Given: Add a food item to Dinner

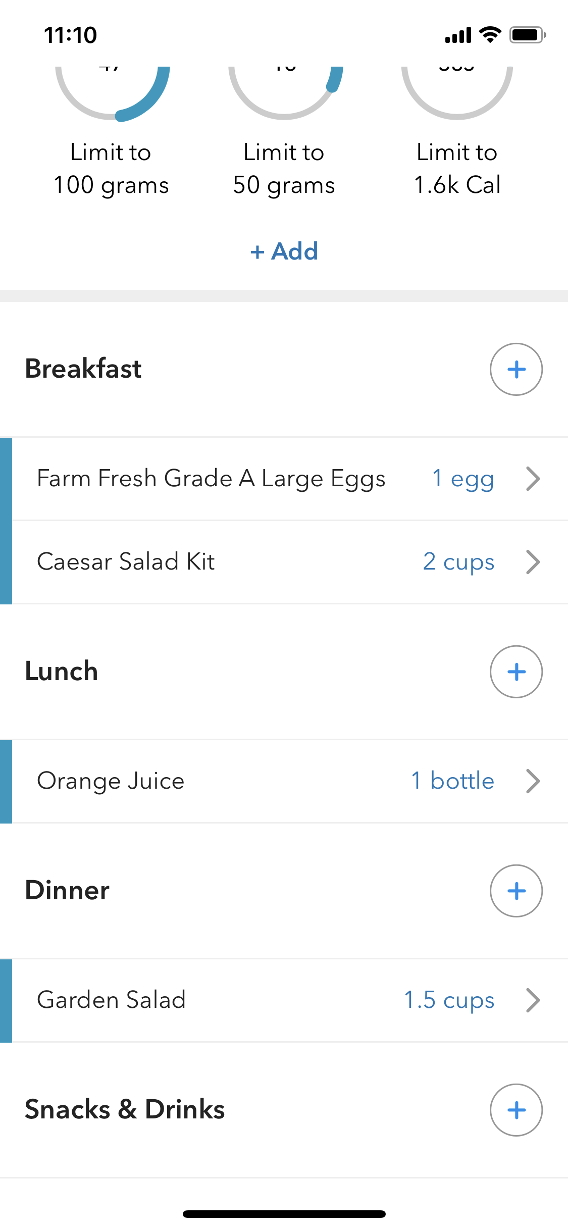Looking at the screenshot, I should tap(516, 891).
